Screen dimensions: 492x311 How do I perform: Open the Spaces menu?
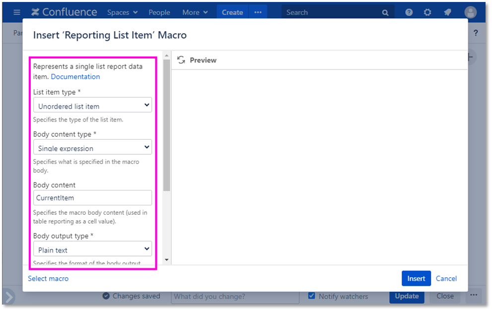122,12
